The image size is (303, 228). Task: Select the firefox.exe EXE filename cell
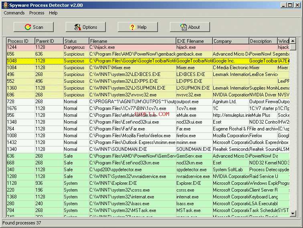194,136
